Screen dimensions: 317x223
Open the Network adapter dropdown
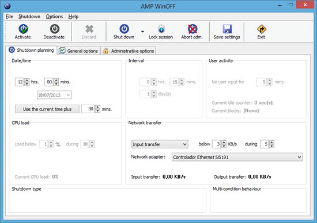pyautogui.click(x=237, y=157)
